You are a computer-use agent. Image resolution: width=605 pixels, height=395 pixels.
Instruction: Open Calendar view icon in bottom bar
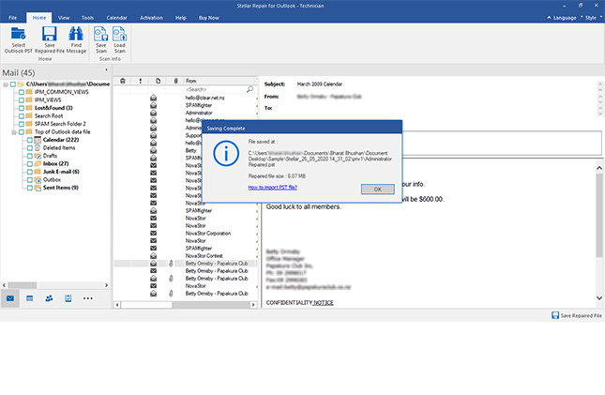(x=30, y=298)
